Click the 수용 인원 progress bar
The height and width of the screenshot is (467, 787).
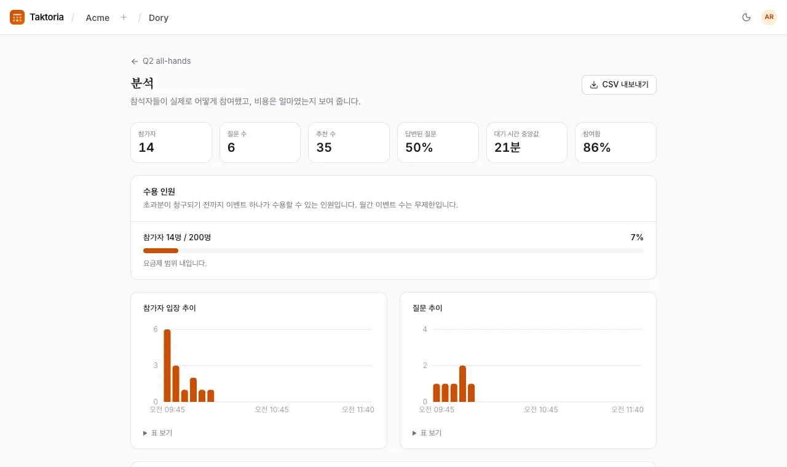pyautogui.click(x=393, y=251)
